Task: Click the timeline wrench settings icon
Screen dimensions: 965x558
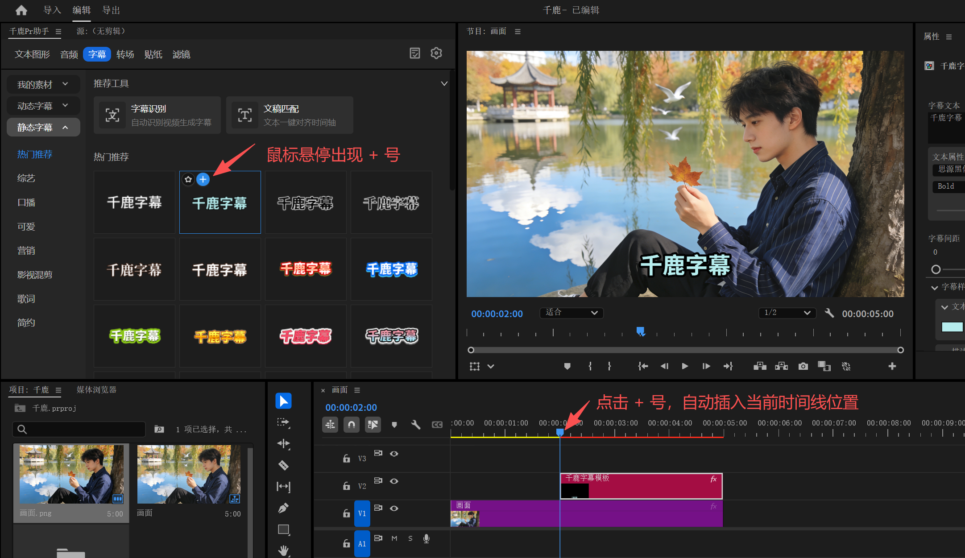Action: [x=415, y=425]
